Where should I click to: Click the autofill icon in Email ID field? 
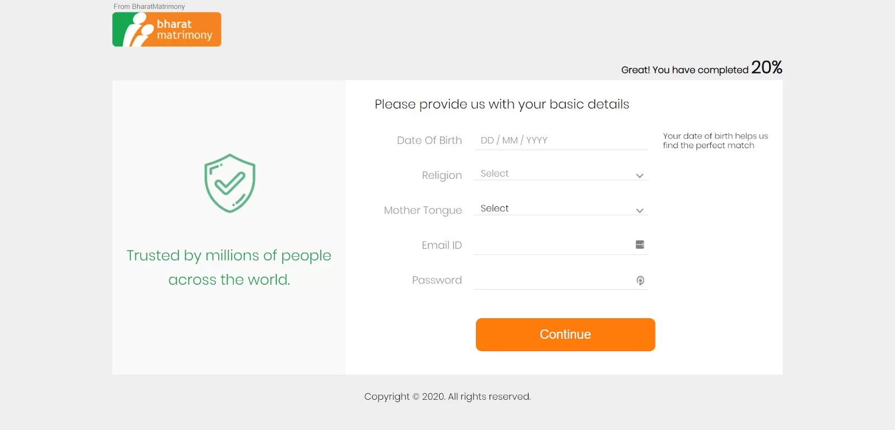pyautogui.click(x=640, y=244)
